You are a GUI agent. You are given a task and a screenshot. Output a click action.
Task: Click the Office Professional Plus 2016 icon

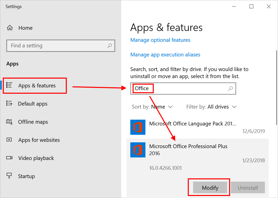pos(138,150)
